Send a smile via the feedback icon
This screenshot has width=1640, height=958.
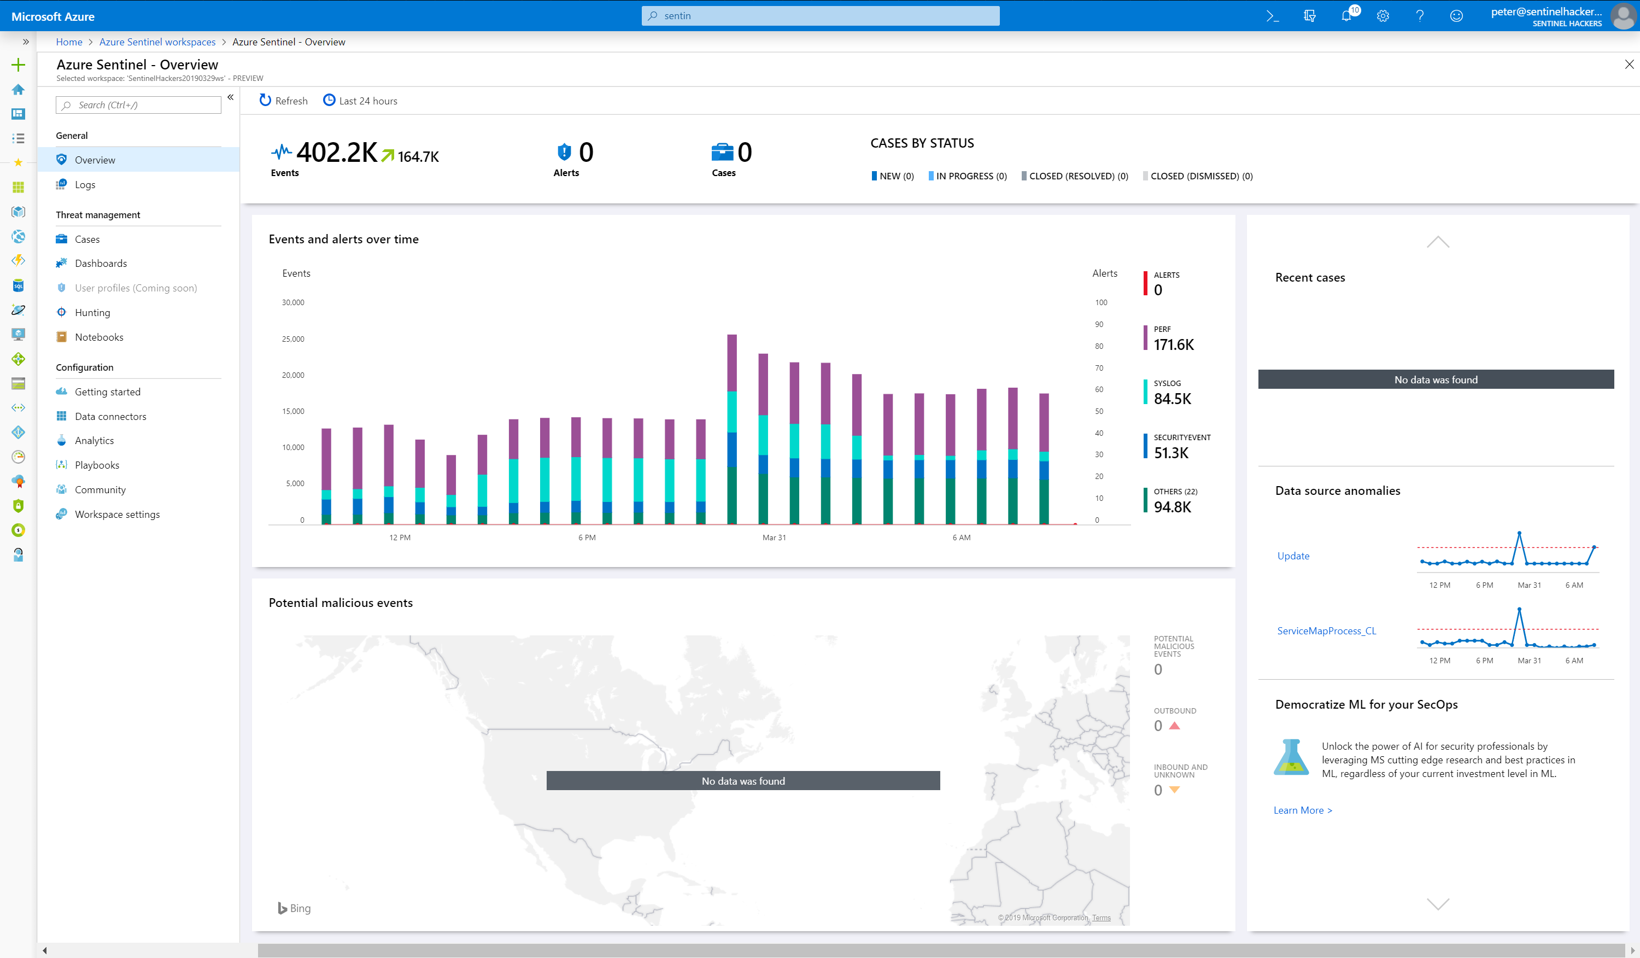(1456, 15)
